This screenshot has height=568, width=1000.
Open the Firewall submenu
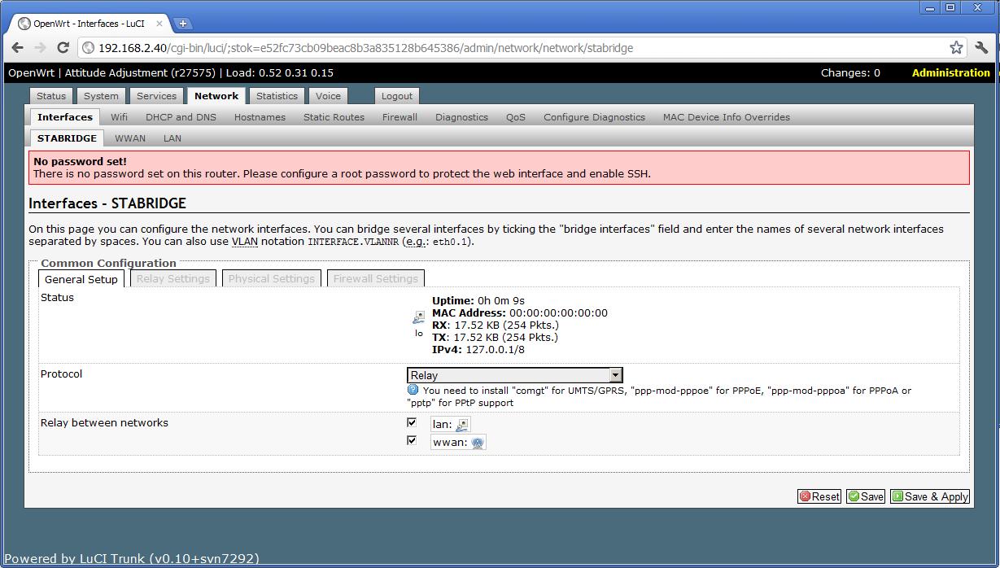coord(400,117)
